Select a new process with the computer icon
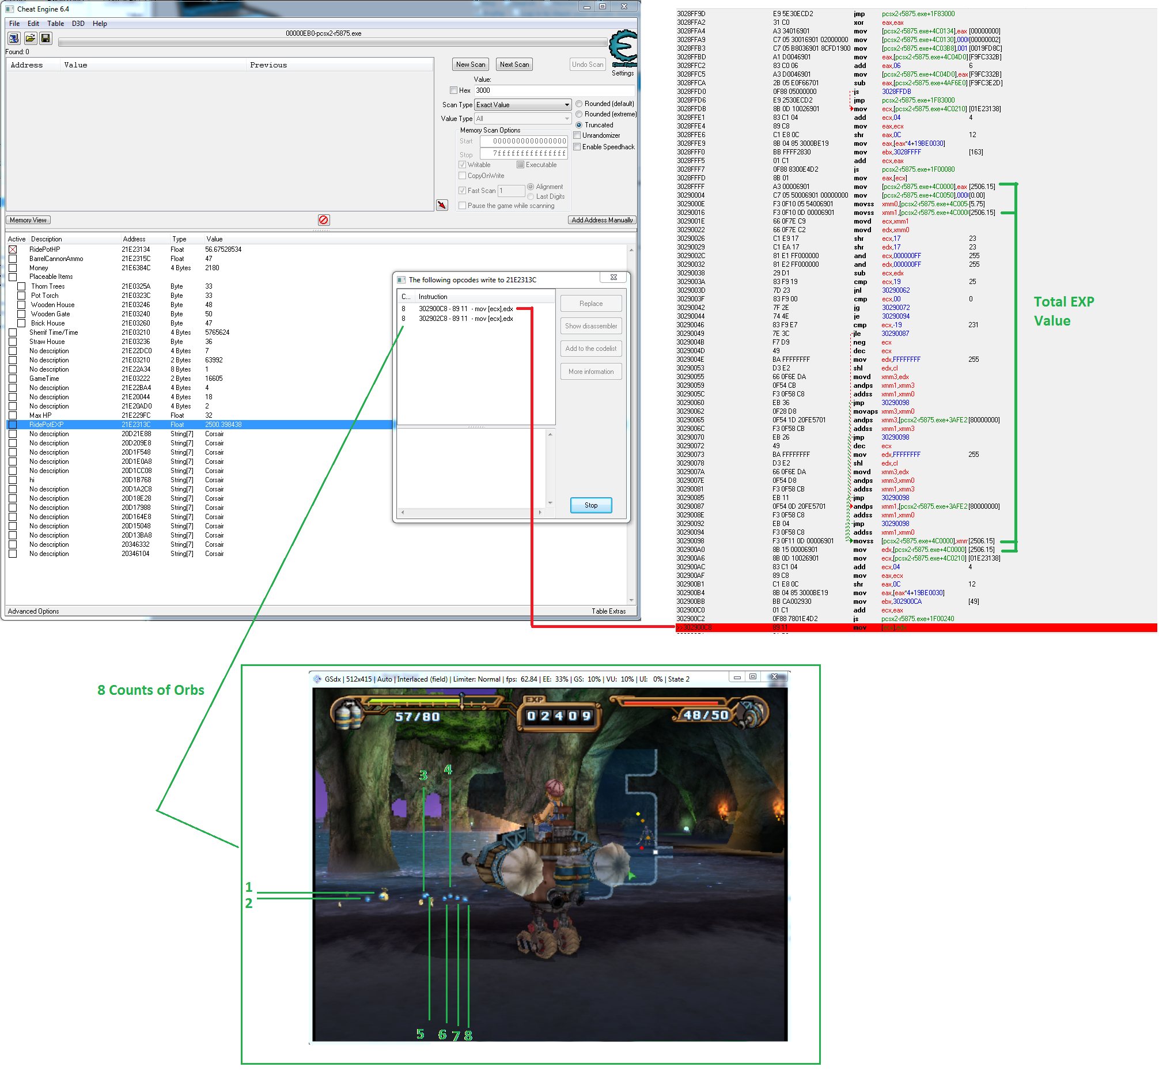The image size is (1159, 1082). click(x=13, y=39)
